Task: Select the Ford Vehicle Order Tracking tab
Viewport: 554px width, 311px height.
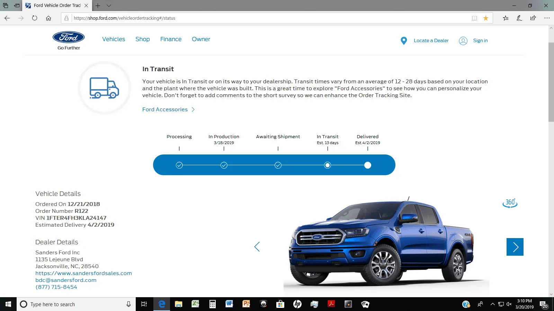Action: coord(57,6)
